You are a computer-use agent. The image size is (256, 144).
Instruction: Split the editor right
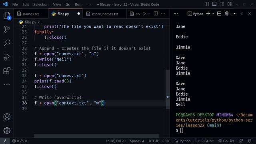point(156,14)
